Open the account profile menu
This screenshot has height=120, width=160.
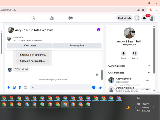[152, 18]
